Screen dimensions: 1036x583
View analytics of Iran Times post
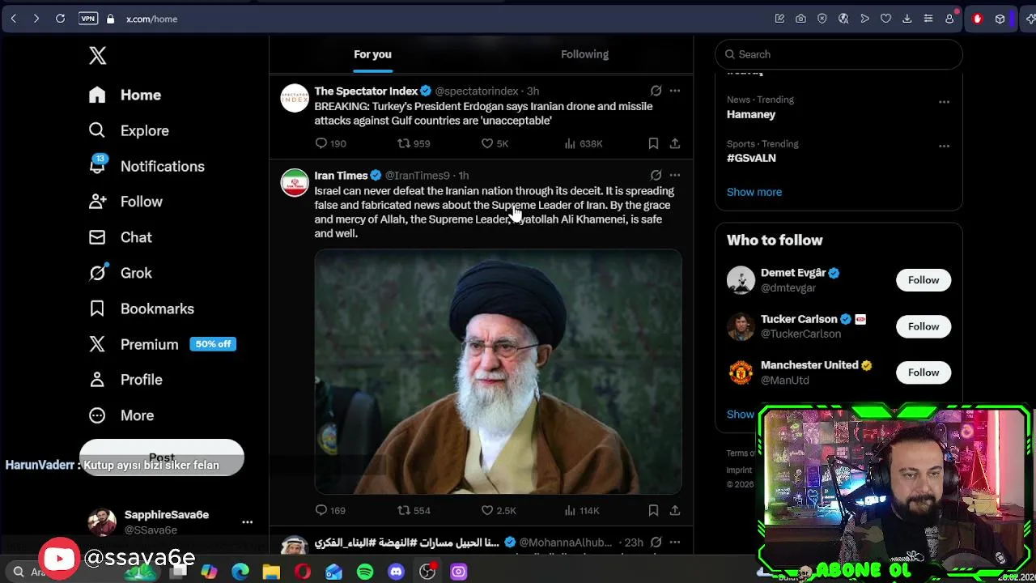[x=582, y=510]
